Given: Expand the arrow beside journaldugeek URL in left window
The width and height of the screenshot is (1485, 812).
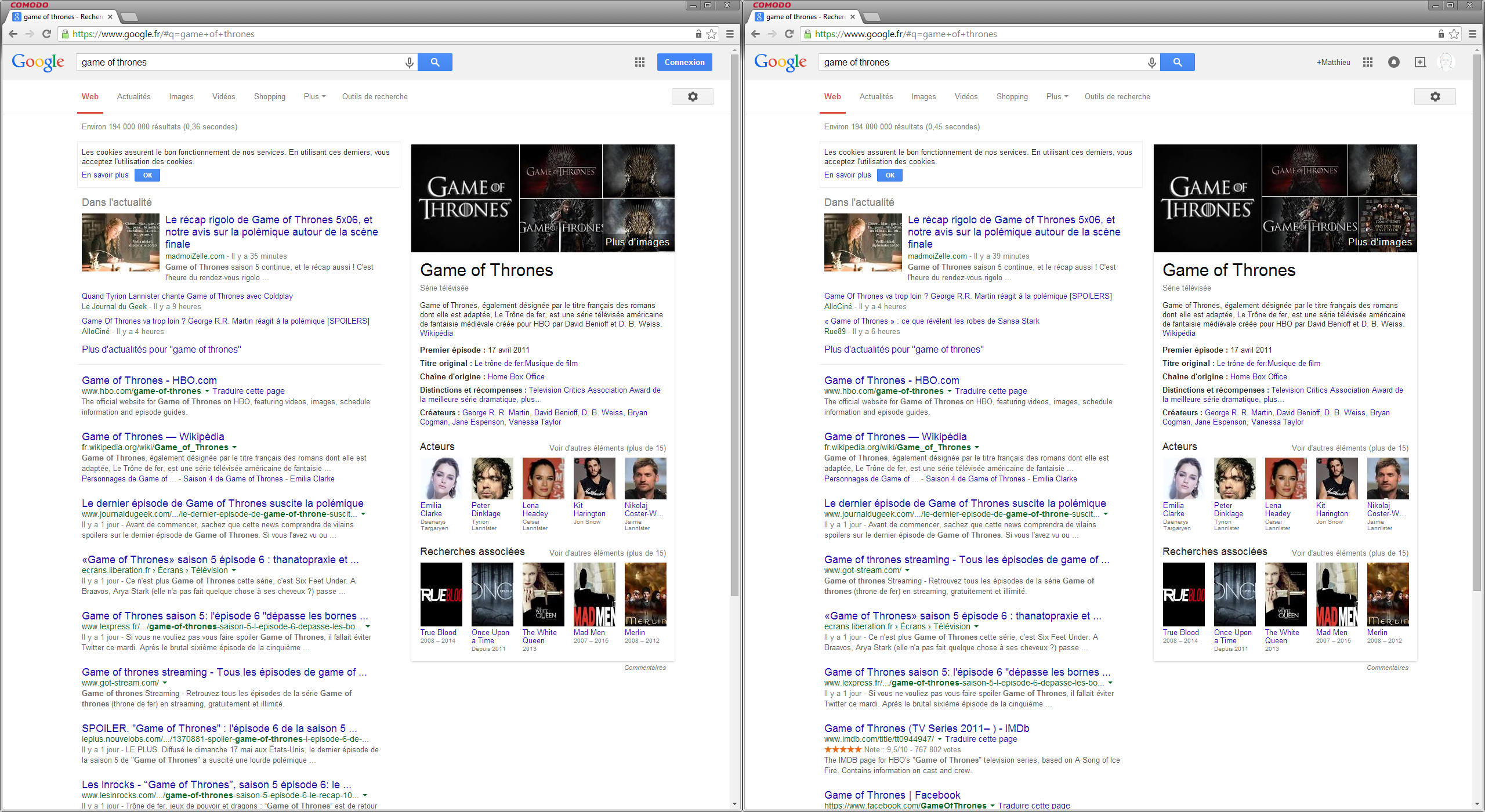Looking at the screenshot, I should (x=363, y=514).
